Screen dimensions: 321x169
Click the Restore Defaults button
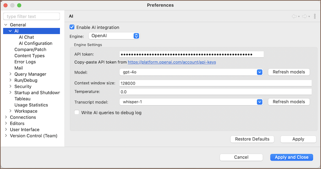252,139
